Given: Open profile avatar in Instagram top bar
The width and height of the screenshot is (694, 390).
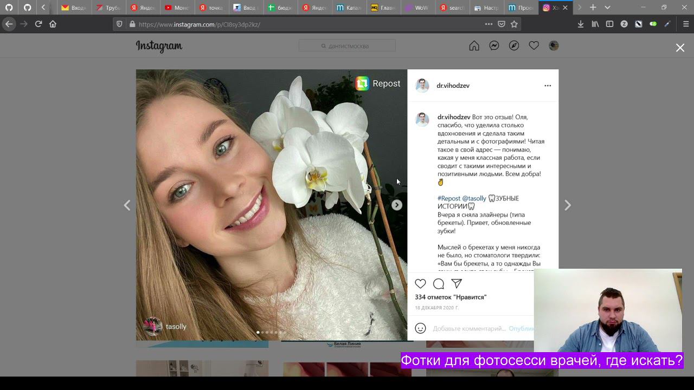Looking at the screenshot, I should (554, 46).
